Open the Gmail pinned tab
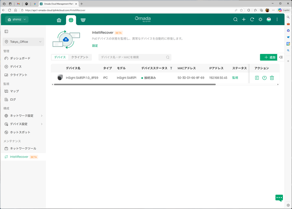This screenshot has width=292, height=209. [18, 4]
